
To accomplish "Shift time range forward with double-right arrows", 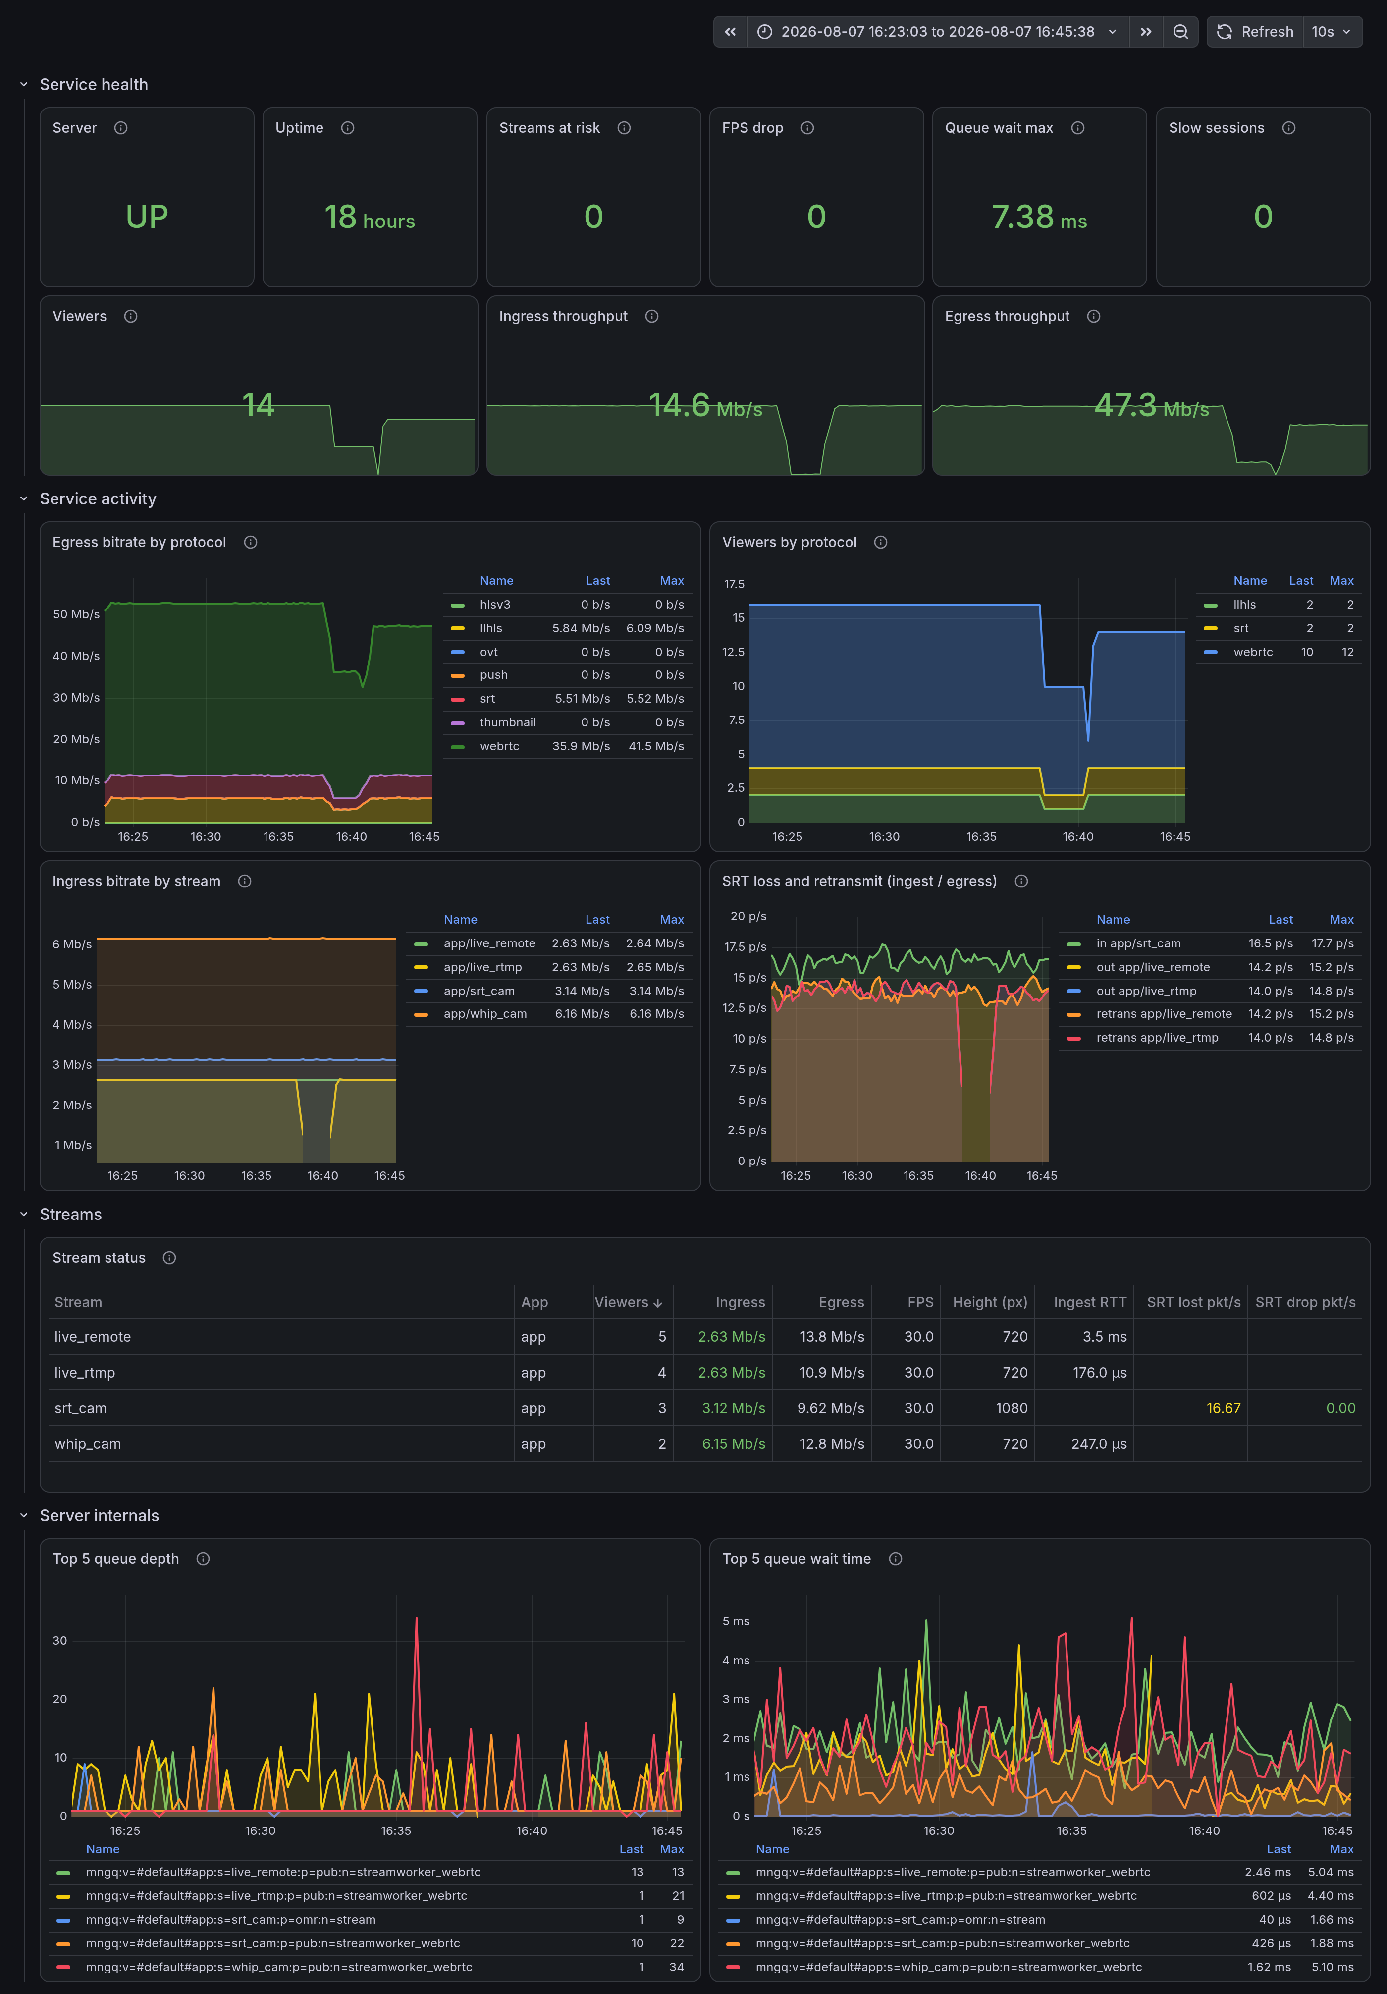I will [1146, 32].
